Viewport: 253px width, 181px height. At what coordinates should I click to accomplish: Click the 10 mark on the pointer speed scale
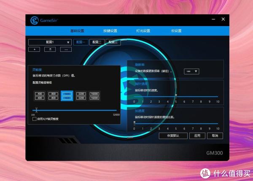[x=218, y=101]
